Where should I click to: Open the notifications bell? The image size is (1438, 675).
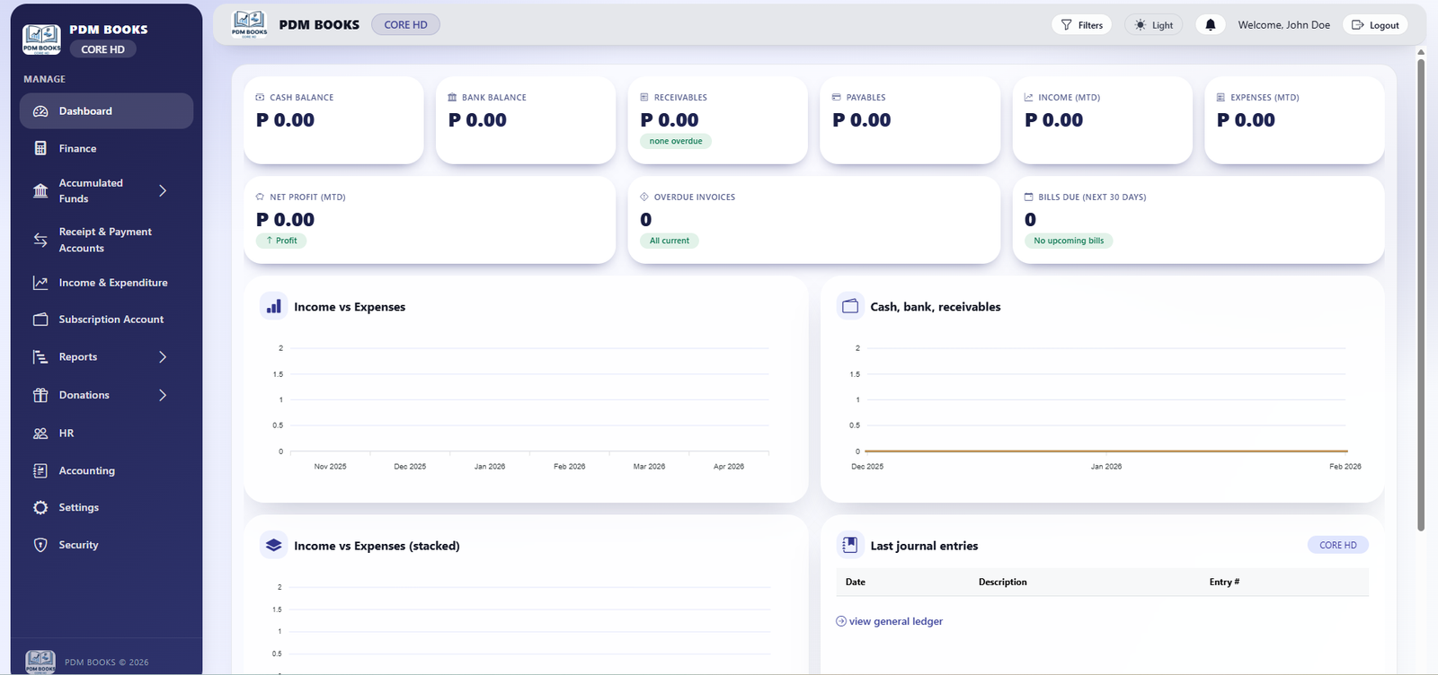tap(1211, 25)
